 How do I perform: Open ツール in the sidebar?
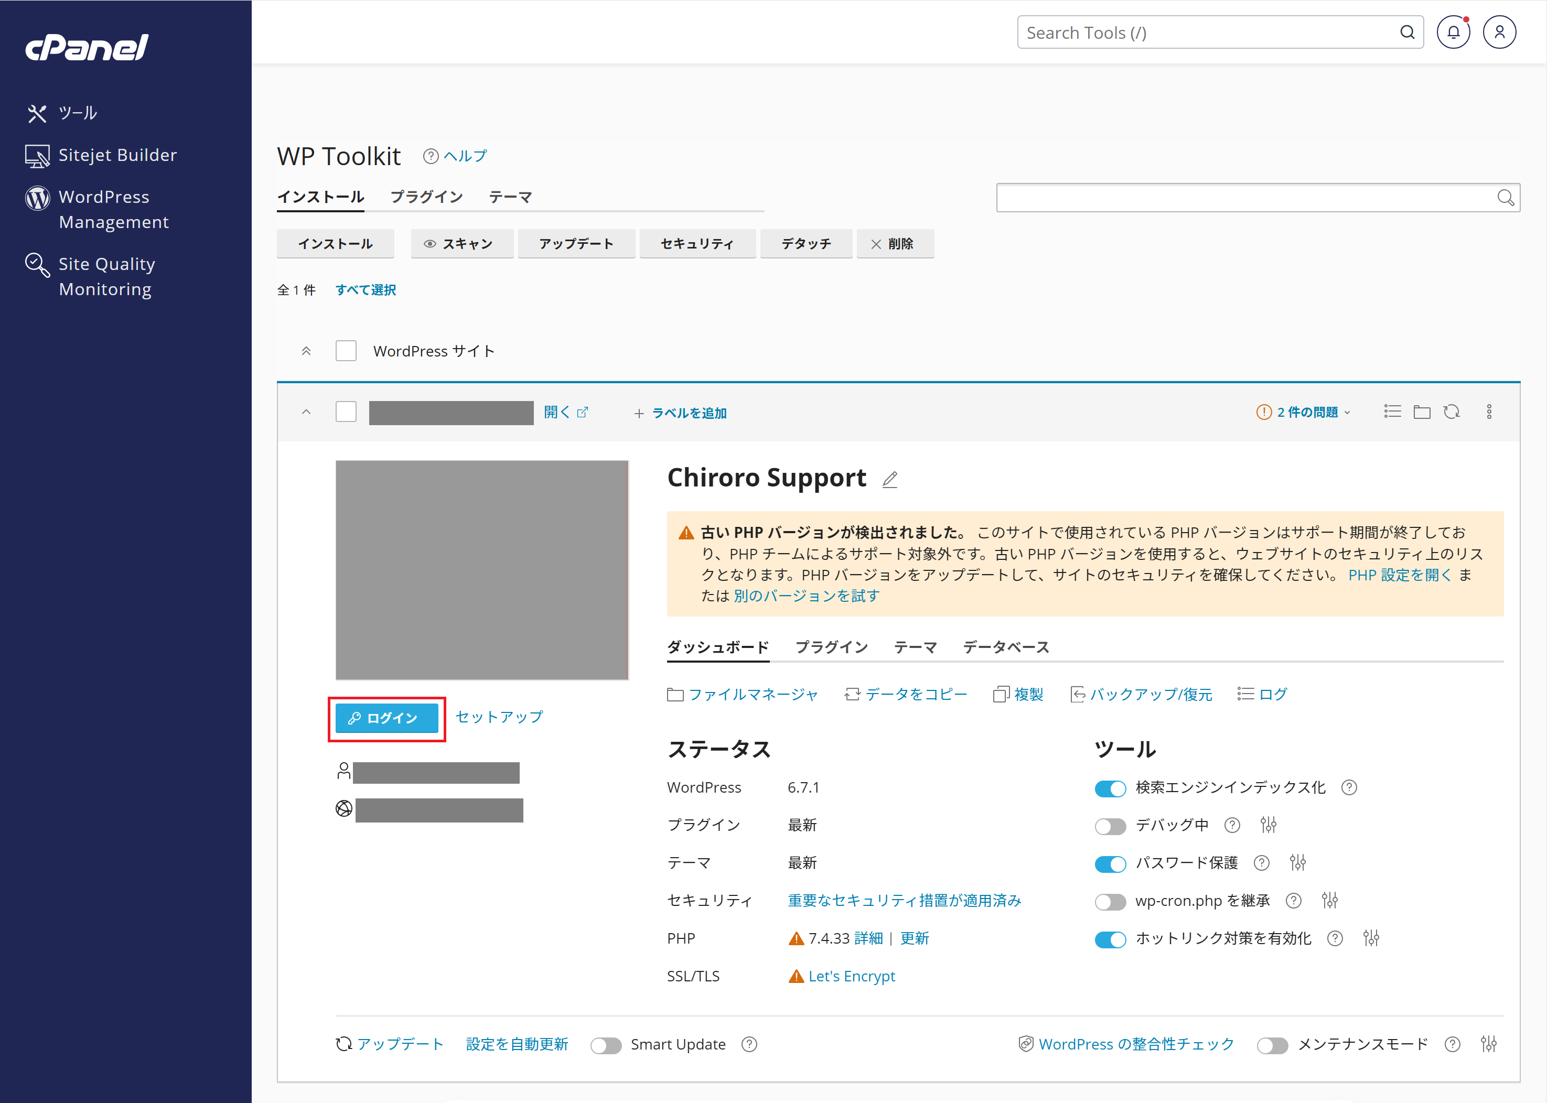[62, 113]
